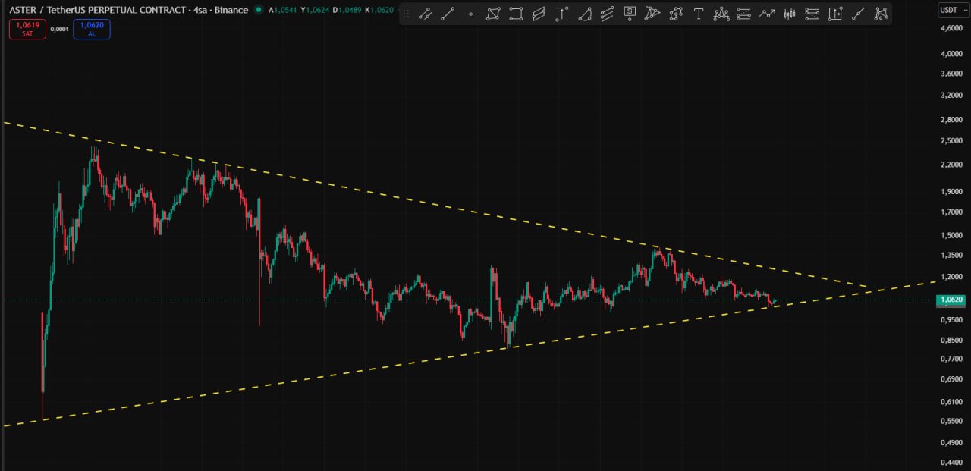
Task: Select the XABCD pattern tool
Action: click(x=881, y=14)
